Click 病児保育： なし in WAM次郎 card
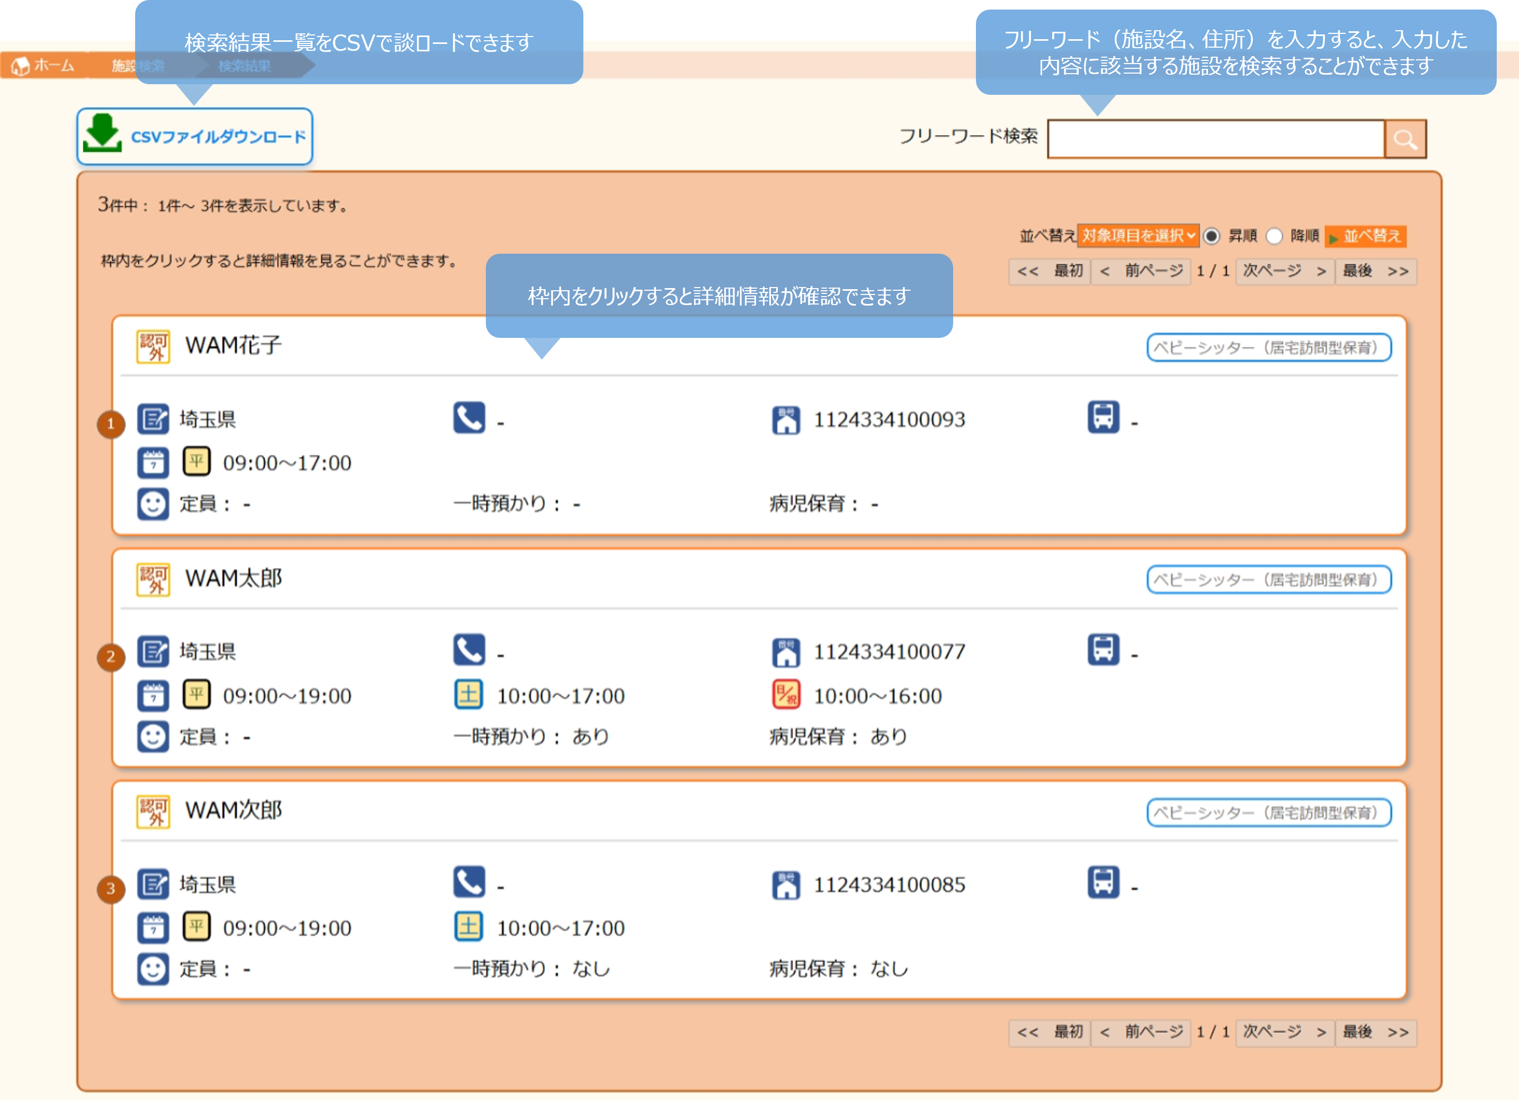 839,969
